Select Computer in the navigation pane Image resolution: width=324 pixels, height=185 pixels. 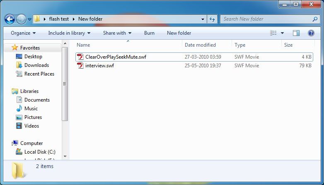click(31, 143)
